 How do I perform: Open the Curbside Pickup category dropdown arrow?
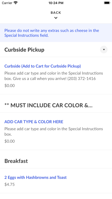(x=104, y=49)
